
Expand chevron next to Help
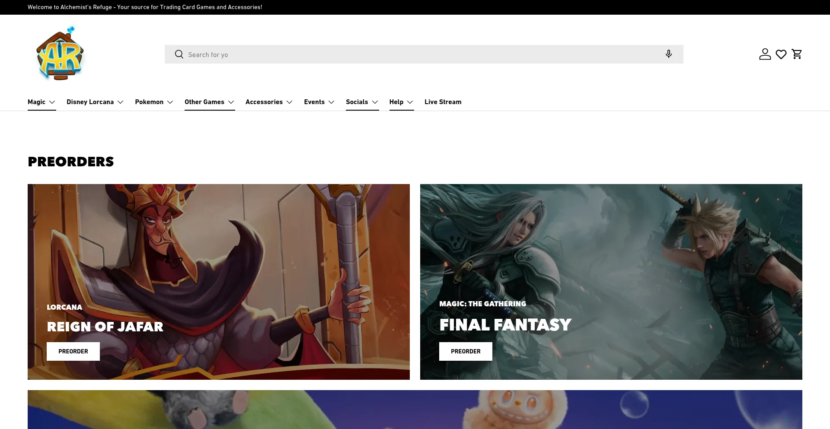410,102
